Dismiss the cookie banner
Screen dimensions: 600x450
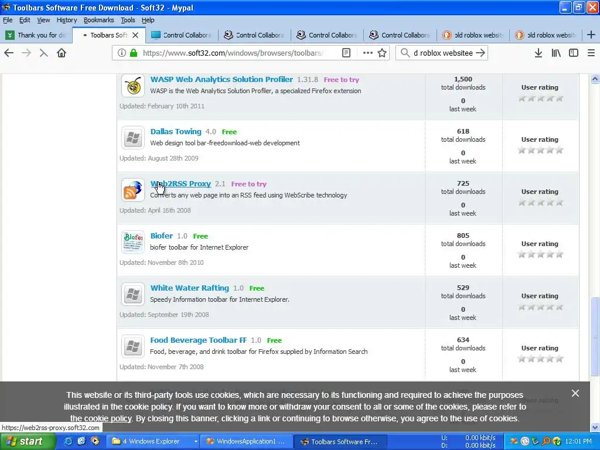[575, 393]
